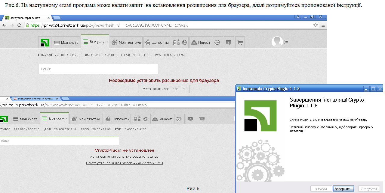
Task: Open history clock icon in the lower browser
Action: [x=180, y=119]
